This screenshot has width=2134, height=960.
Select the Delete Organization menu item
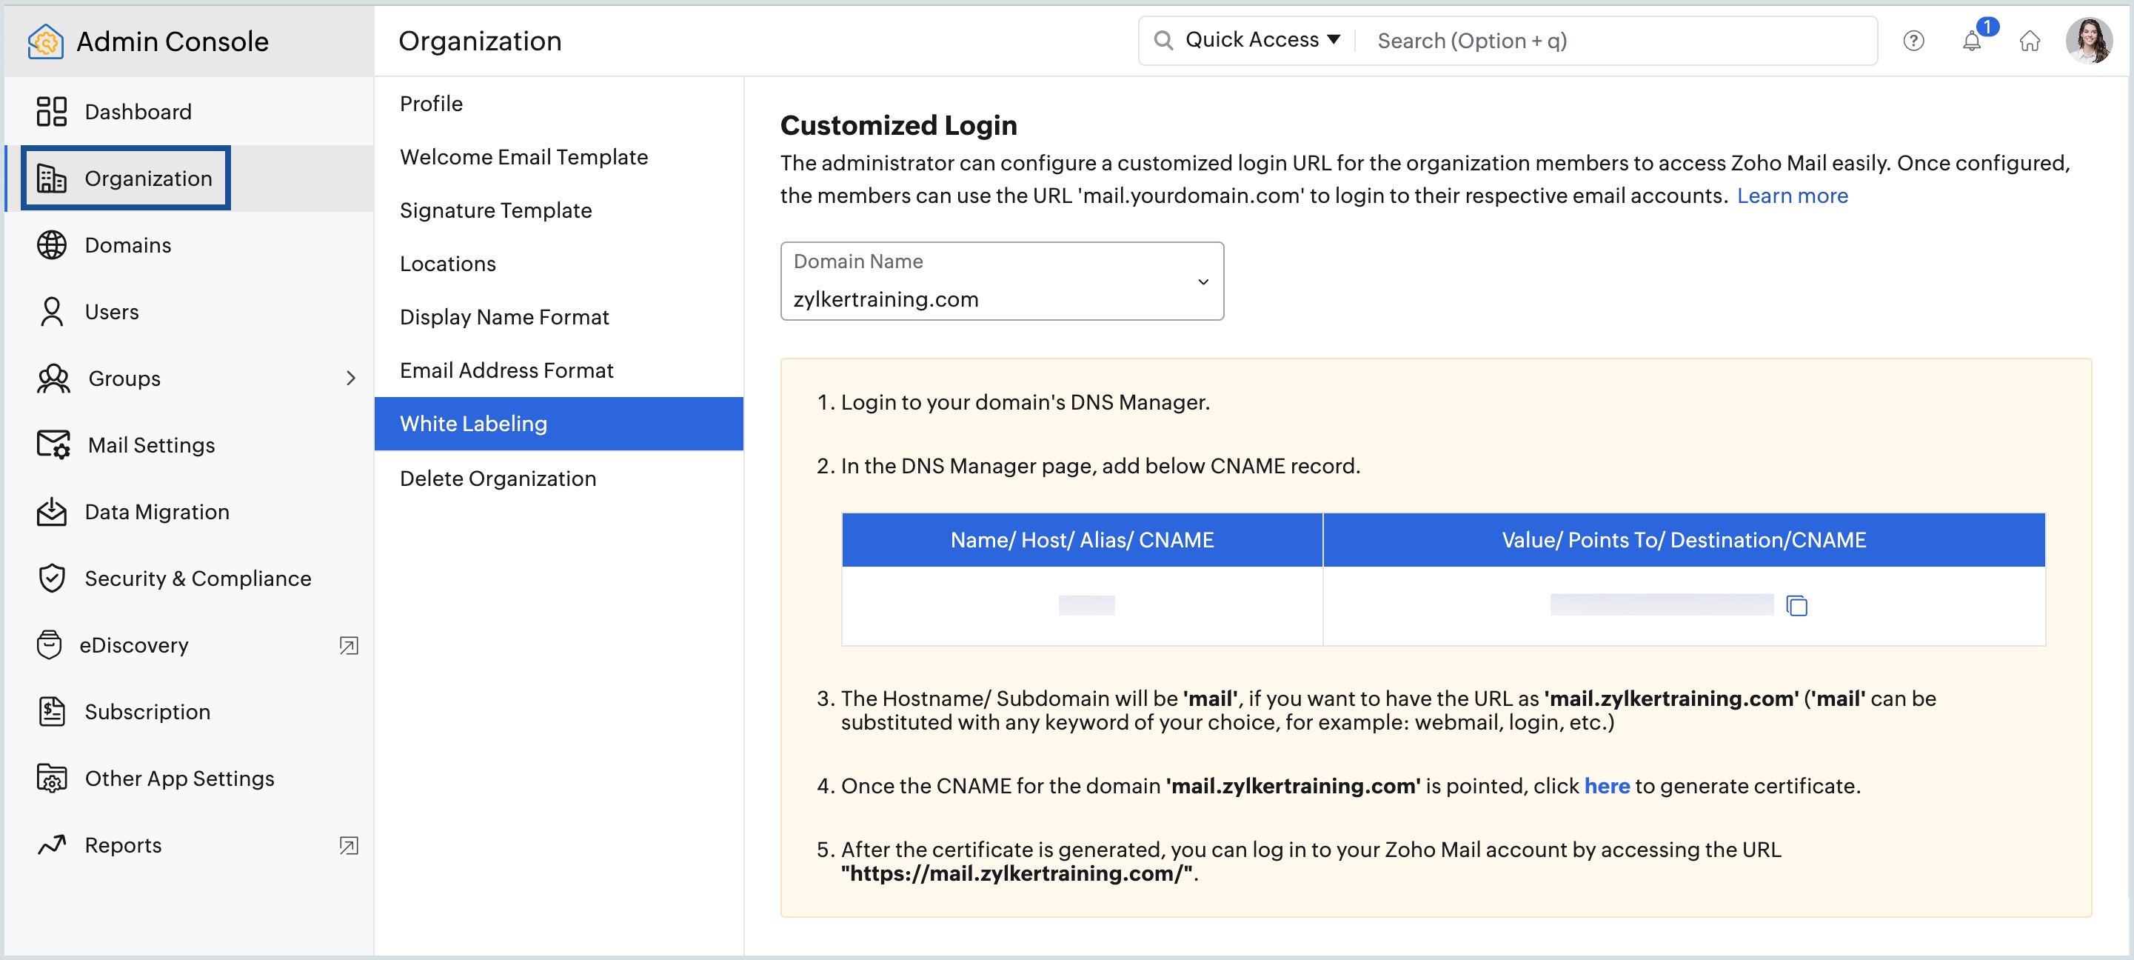498,476
